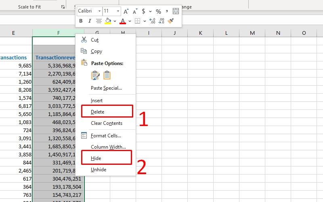This screenshot has height=202, width=323.
Task: Select column L header
Action: (x=226, y=33)
